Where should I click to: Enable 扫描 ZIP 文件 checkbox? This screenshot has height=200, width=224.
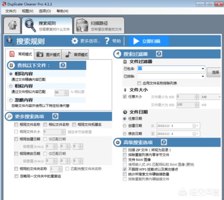[125, 150]
